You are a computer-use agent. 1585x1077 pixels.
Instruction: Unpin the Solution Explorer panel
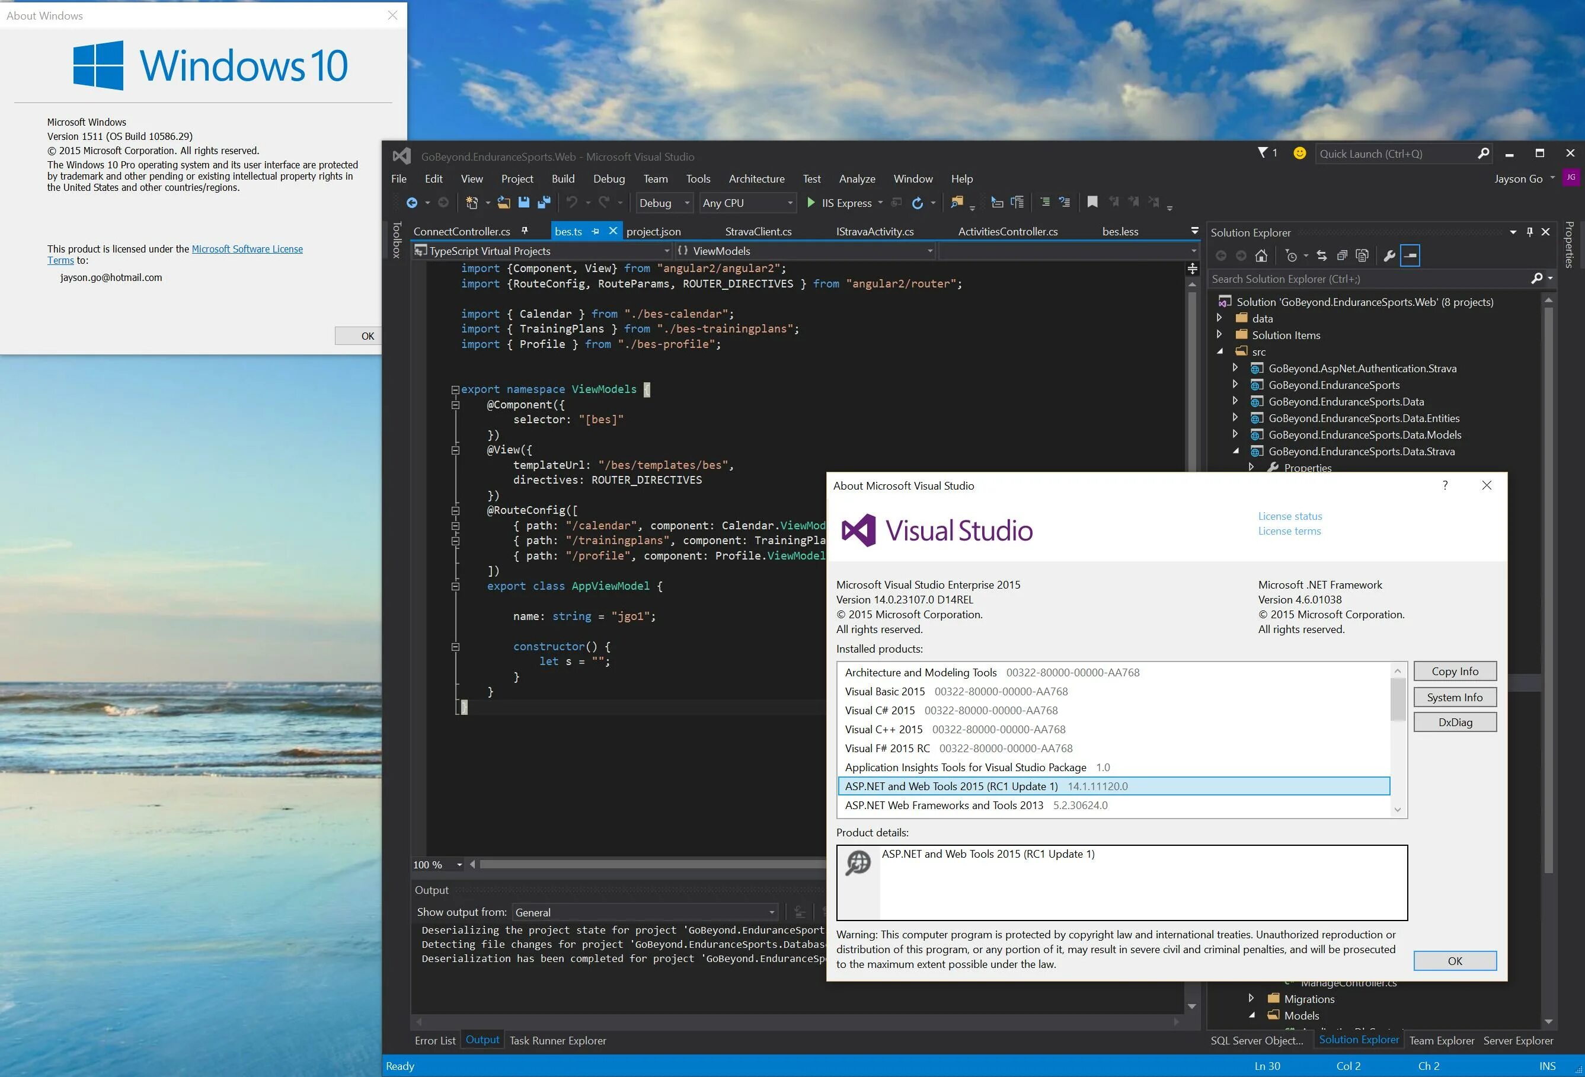click(1530, 232)
